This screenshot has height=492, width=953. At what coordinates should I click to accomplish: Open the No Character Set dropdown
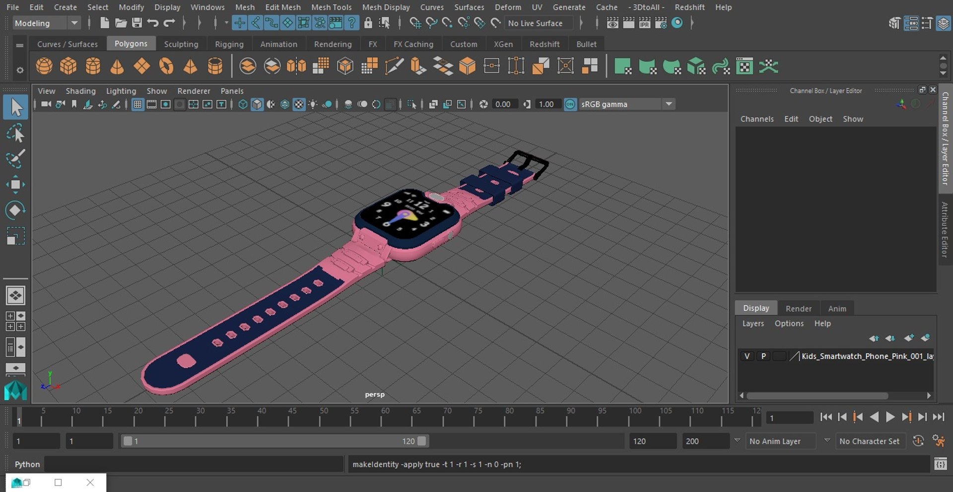[x=871, y=441]
